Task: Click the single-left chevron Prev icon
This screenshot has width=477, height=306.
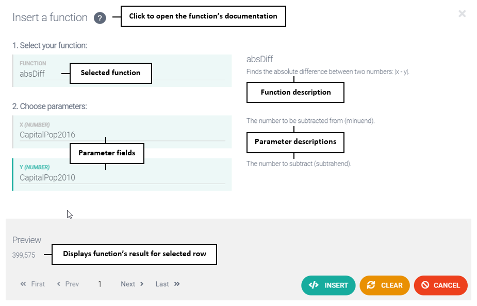Action: pos(59,284)
